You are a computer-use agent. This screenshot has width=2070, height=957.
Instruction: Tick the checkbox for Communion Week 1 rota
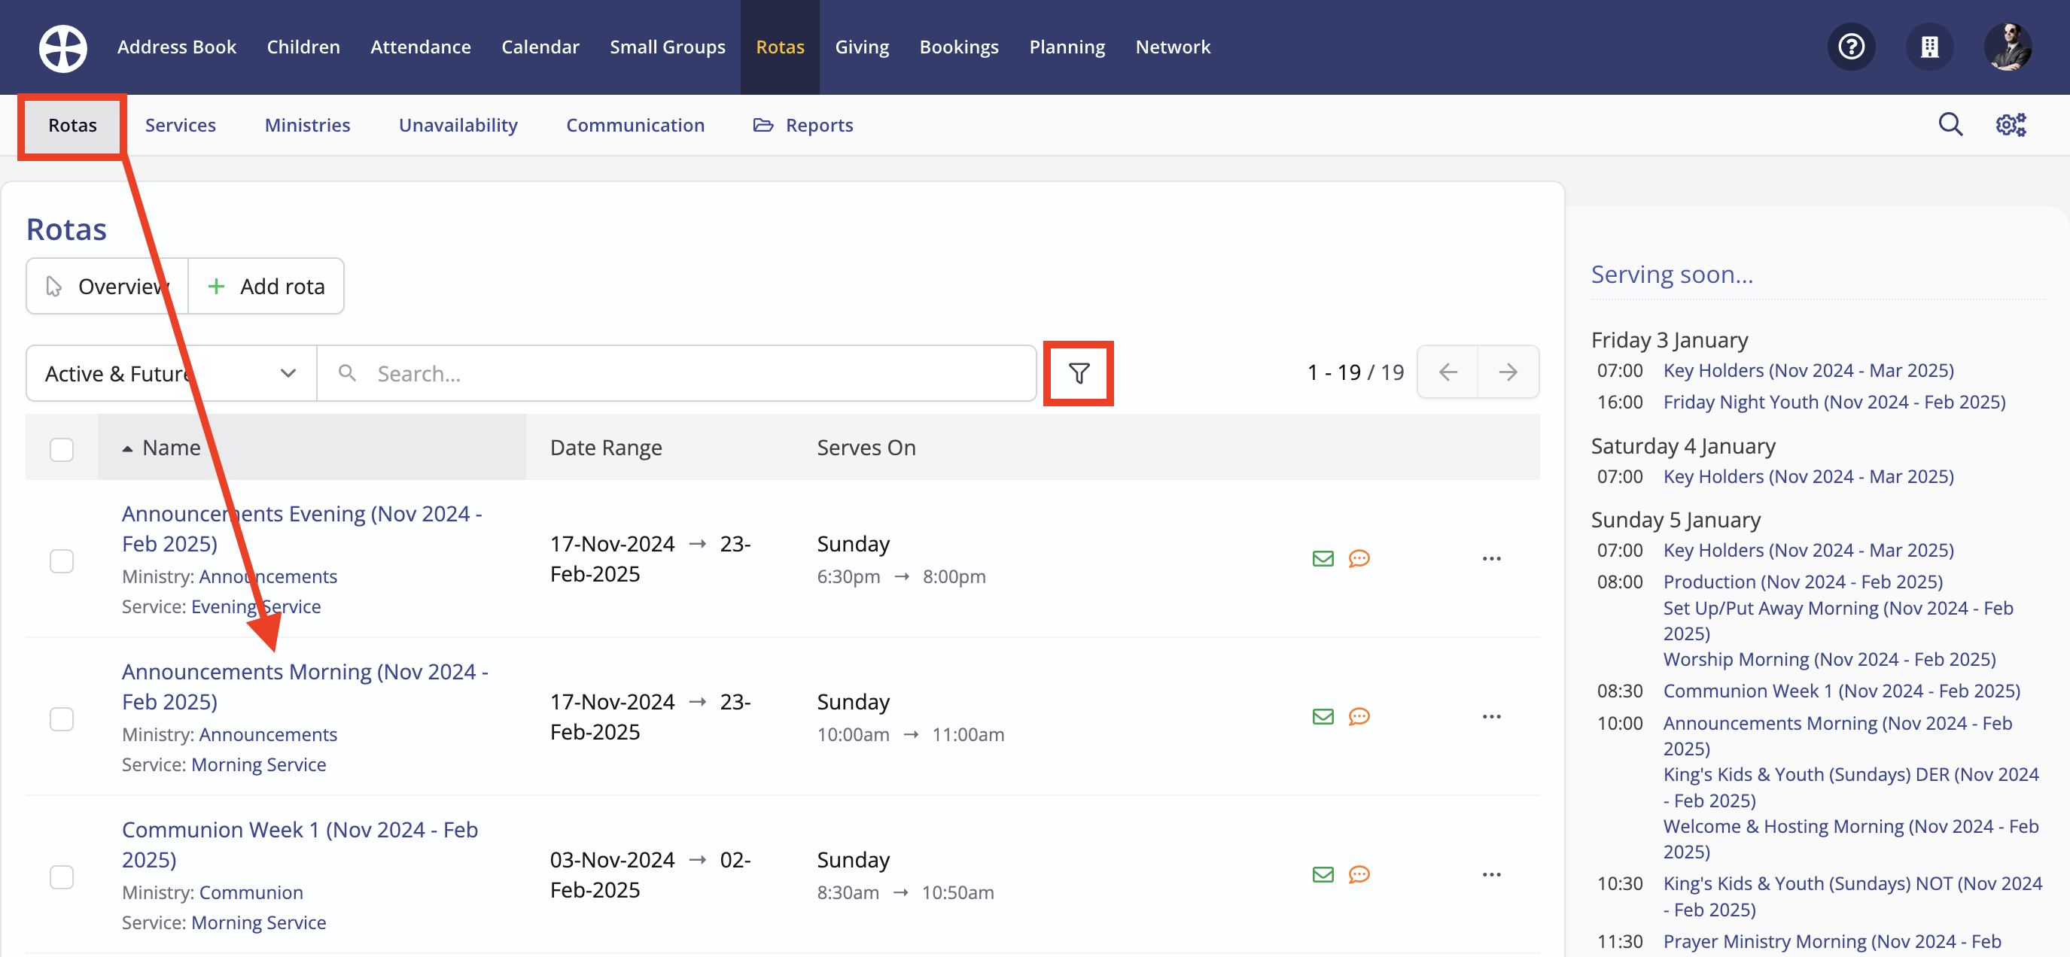[61, 876]
